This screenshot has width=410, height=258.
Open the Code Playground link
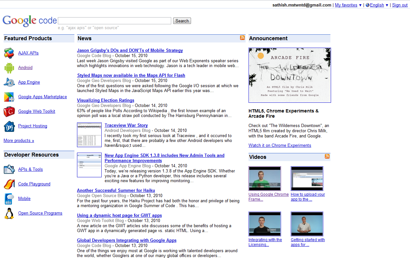pos(34,184)
